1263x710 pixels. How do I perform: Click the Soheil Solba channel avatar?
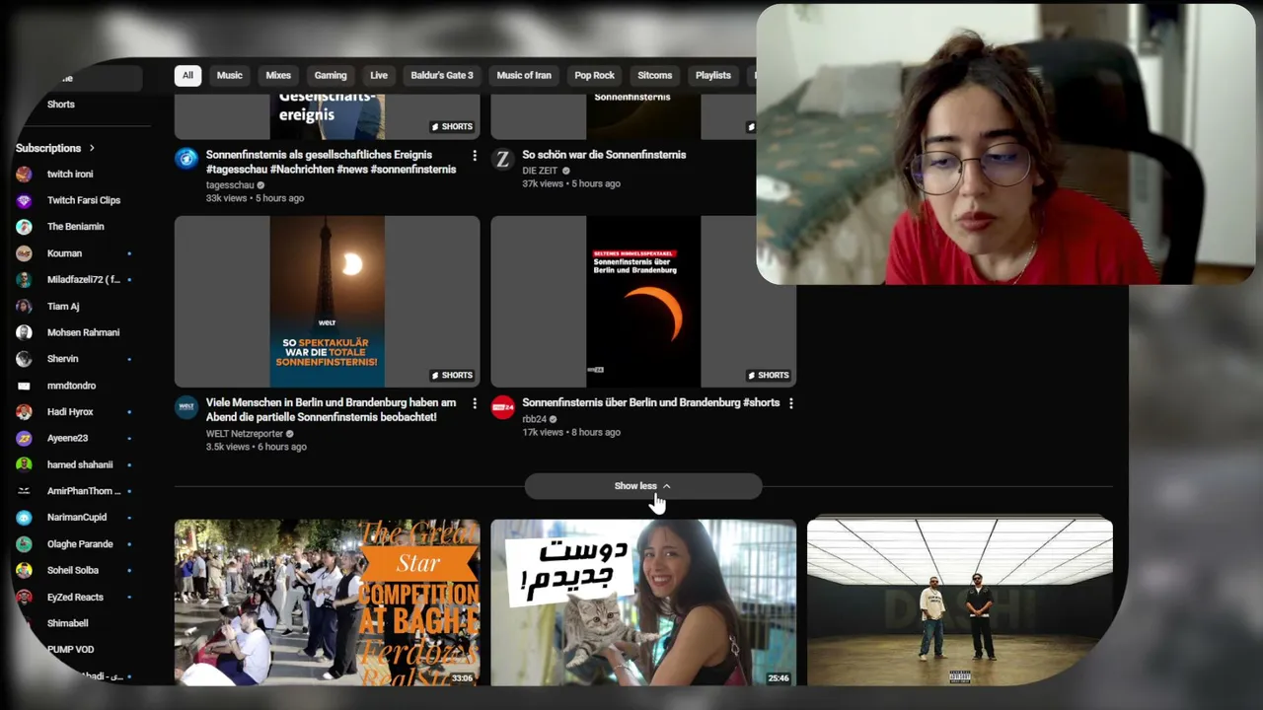tap(24, 570)
